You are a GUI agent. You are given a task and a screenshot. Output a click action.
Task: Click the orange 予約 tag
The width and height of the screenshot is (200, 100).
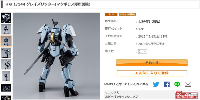click(x=111, y=14)
